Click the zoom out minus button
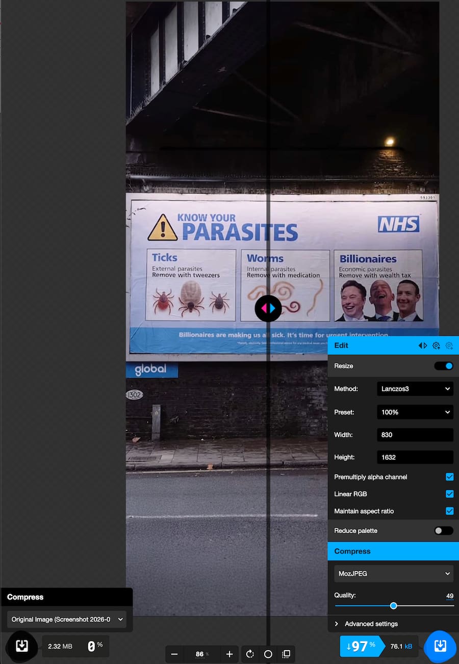459x664 pixels. pos(174,654)
